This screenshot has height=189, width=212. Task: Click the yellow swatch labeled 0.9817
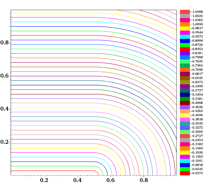[185, 29]
